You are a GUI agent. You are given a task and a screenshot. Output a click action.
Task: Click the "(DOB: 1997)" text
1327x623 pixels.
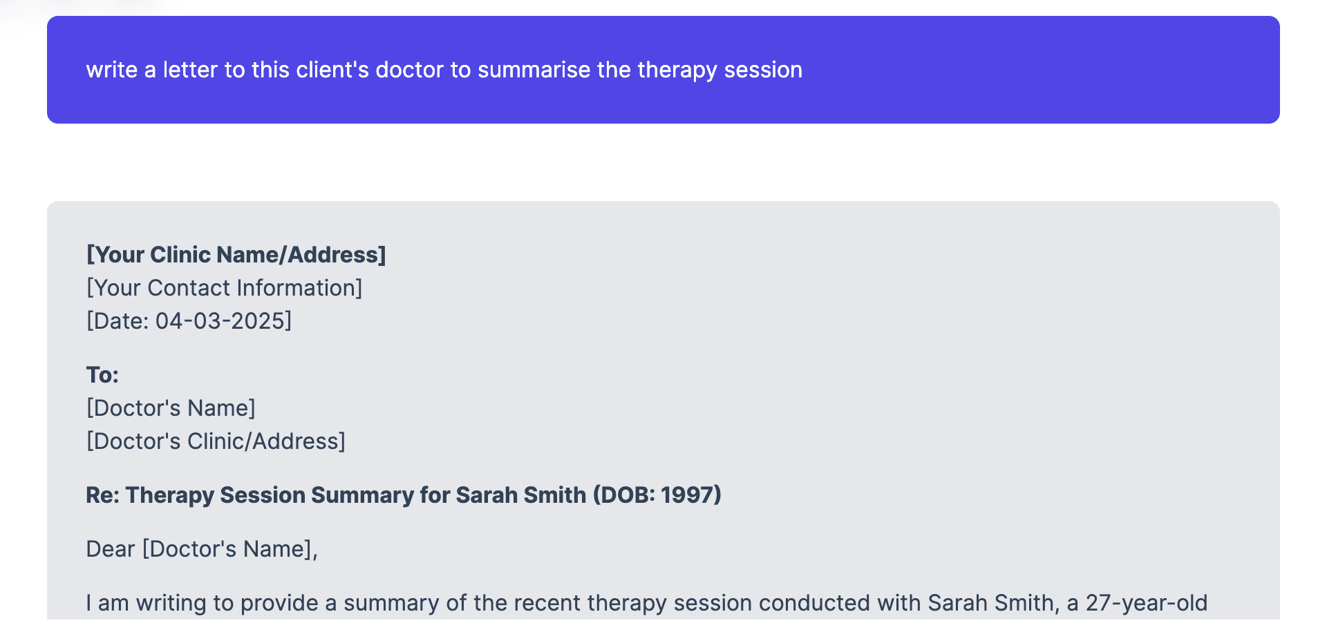[x=657, y=495]
